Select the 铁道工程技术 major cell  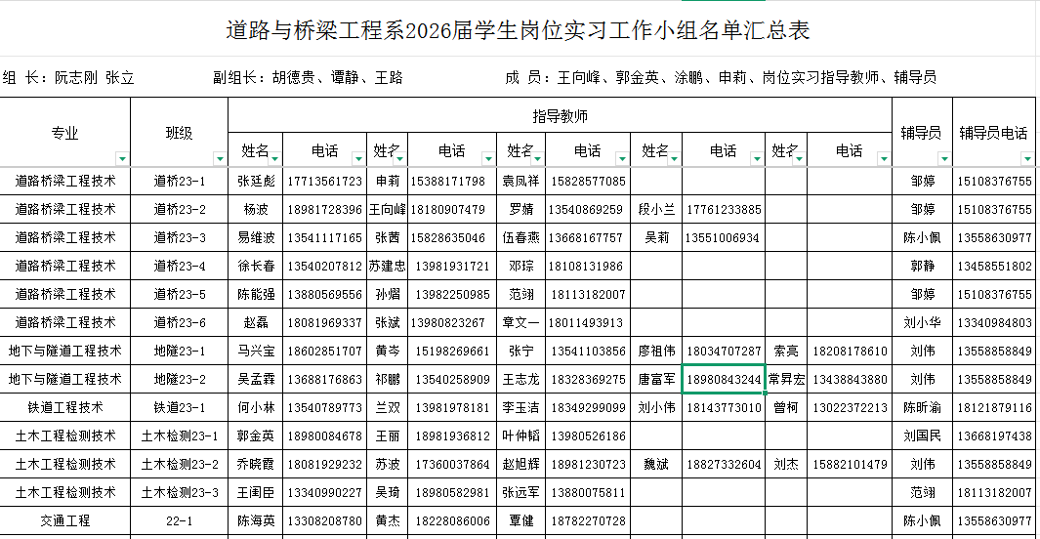pyautogui.click(x=65, y=407)
